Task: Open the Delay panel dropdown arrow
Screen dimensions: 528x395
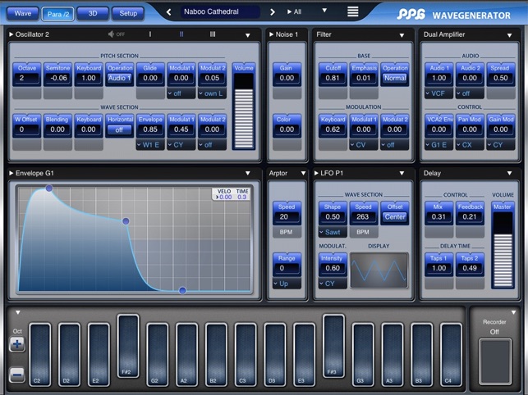Action: [x=509, y=174]
